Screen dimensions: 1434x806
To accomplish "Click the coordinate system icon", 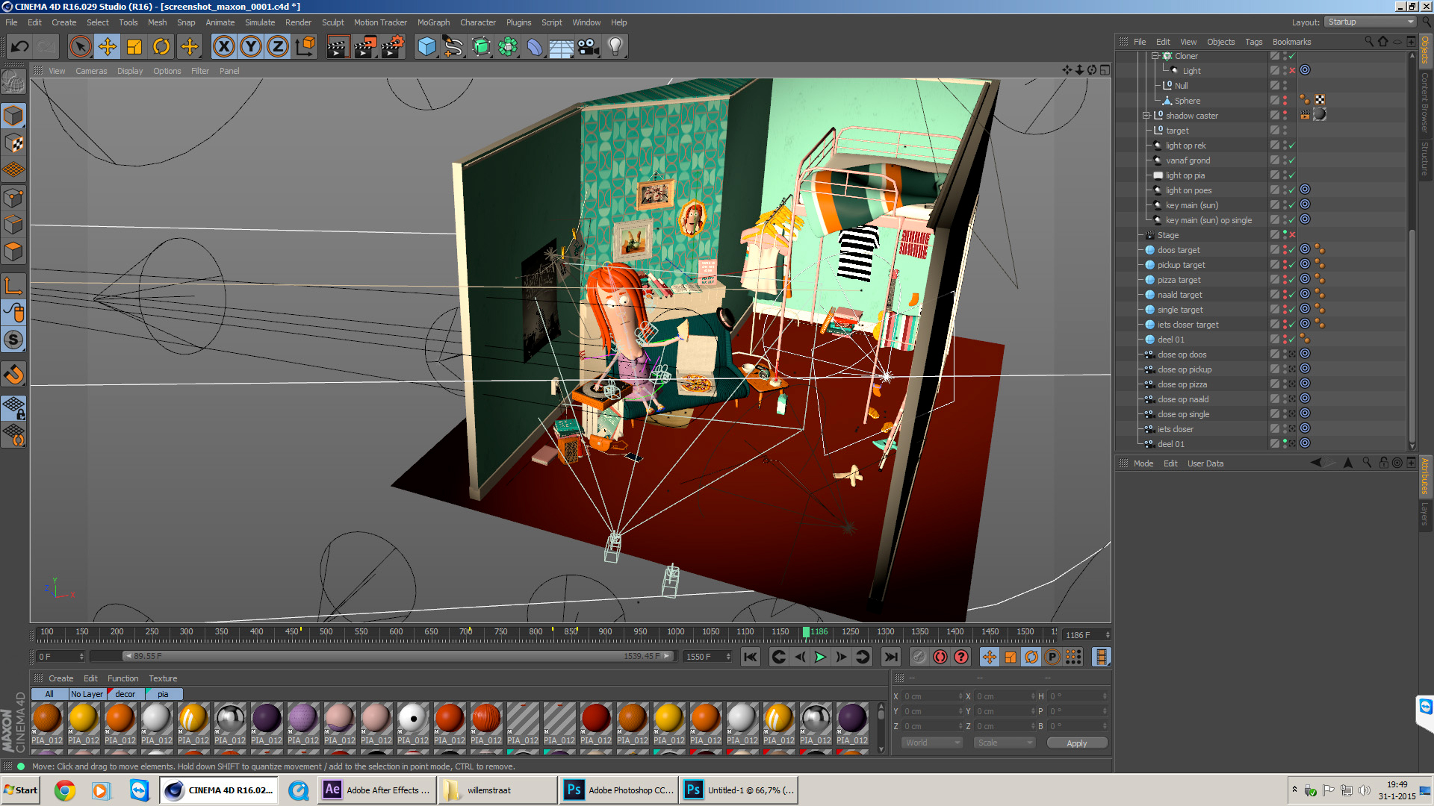I will pyautogui.click(x=305, y=47).
